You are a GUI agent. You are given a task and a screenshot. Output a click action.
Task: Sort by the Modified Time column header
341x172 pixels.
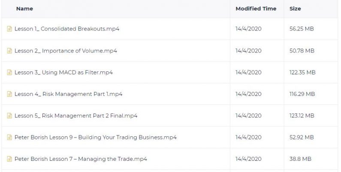(256, 9)
